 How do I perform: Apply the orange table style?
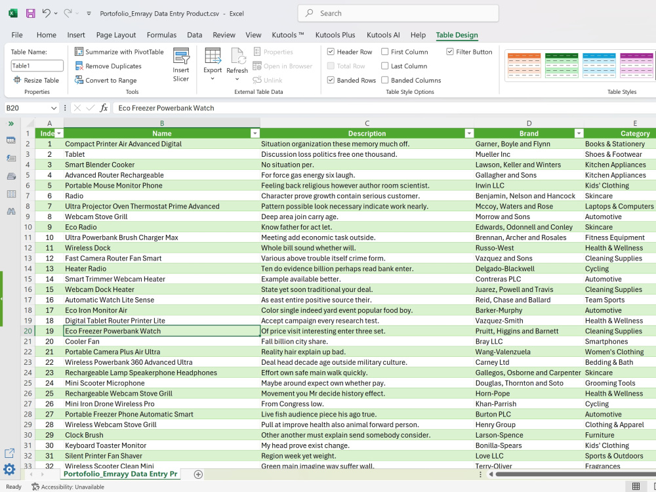point(524,65)
